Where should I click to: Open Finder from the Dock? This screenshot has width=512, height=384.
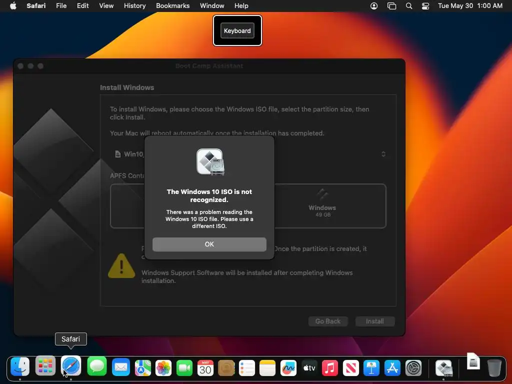[20, 366]
